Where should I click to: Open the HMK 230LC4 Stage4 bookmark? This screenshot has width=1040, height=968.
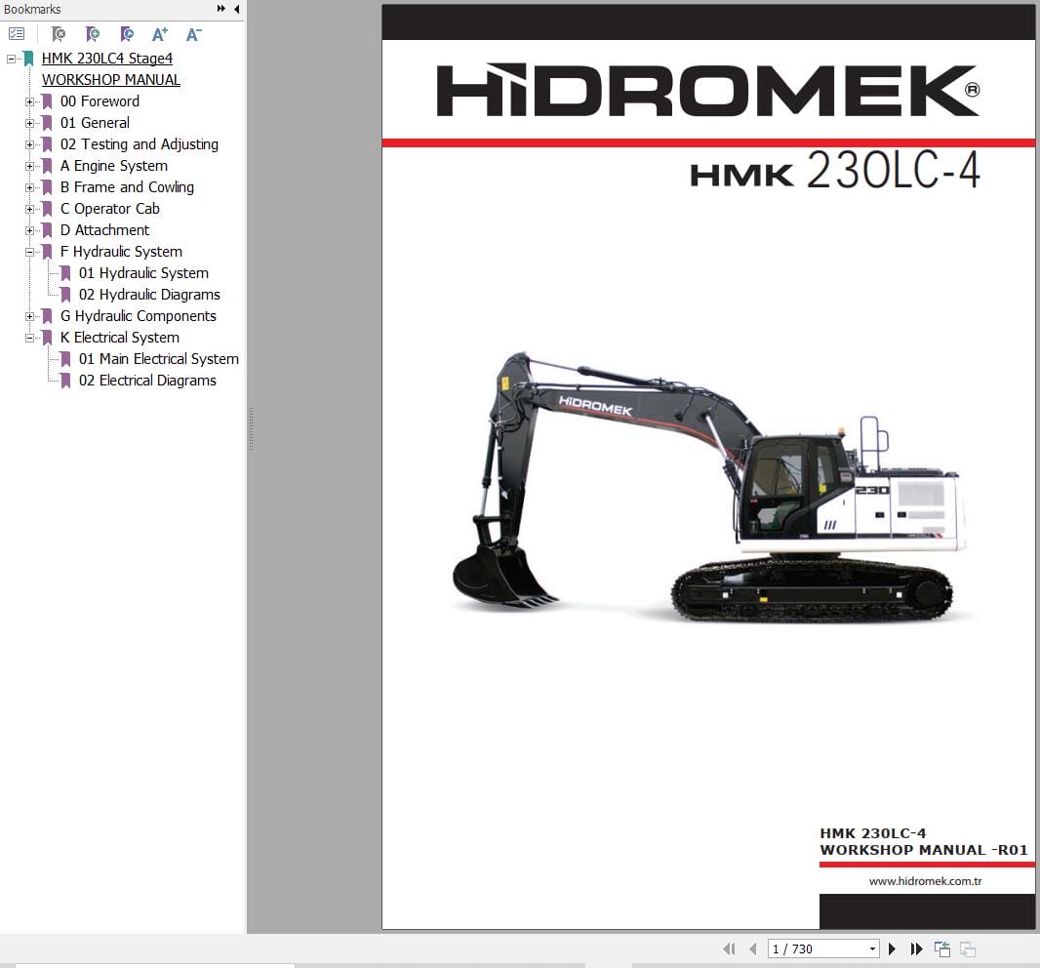point(107,58)
